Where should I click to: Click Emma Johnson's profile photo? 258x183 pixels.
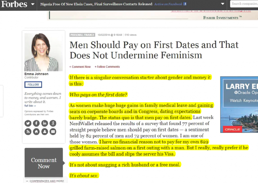40,52
